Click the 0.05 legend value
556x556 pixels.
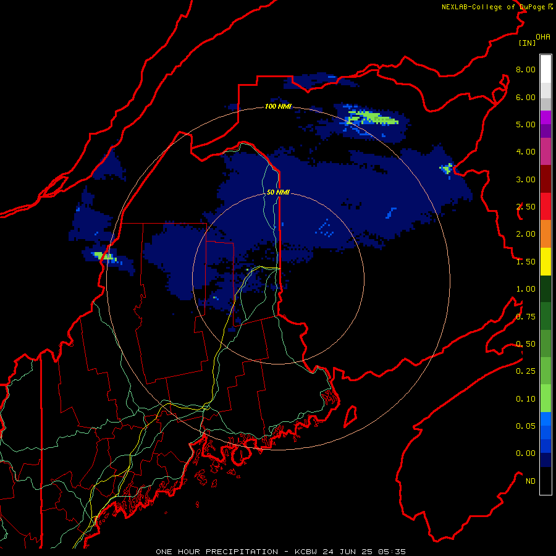526,426
